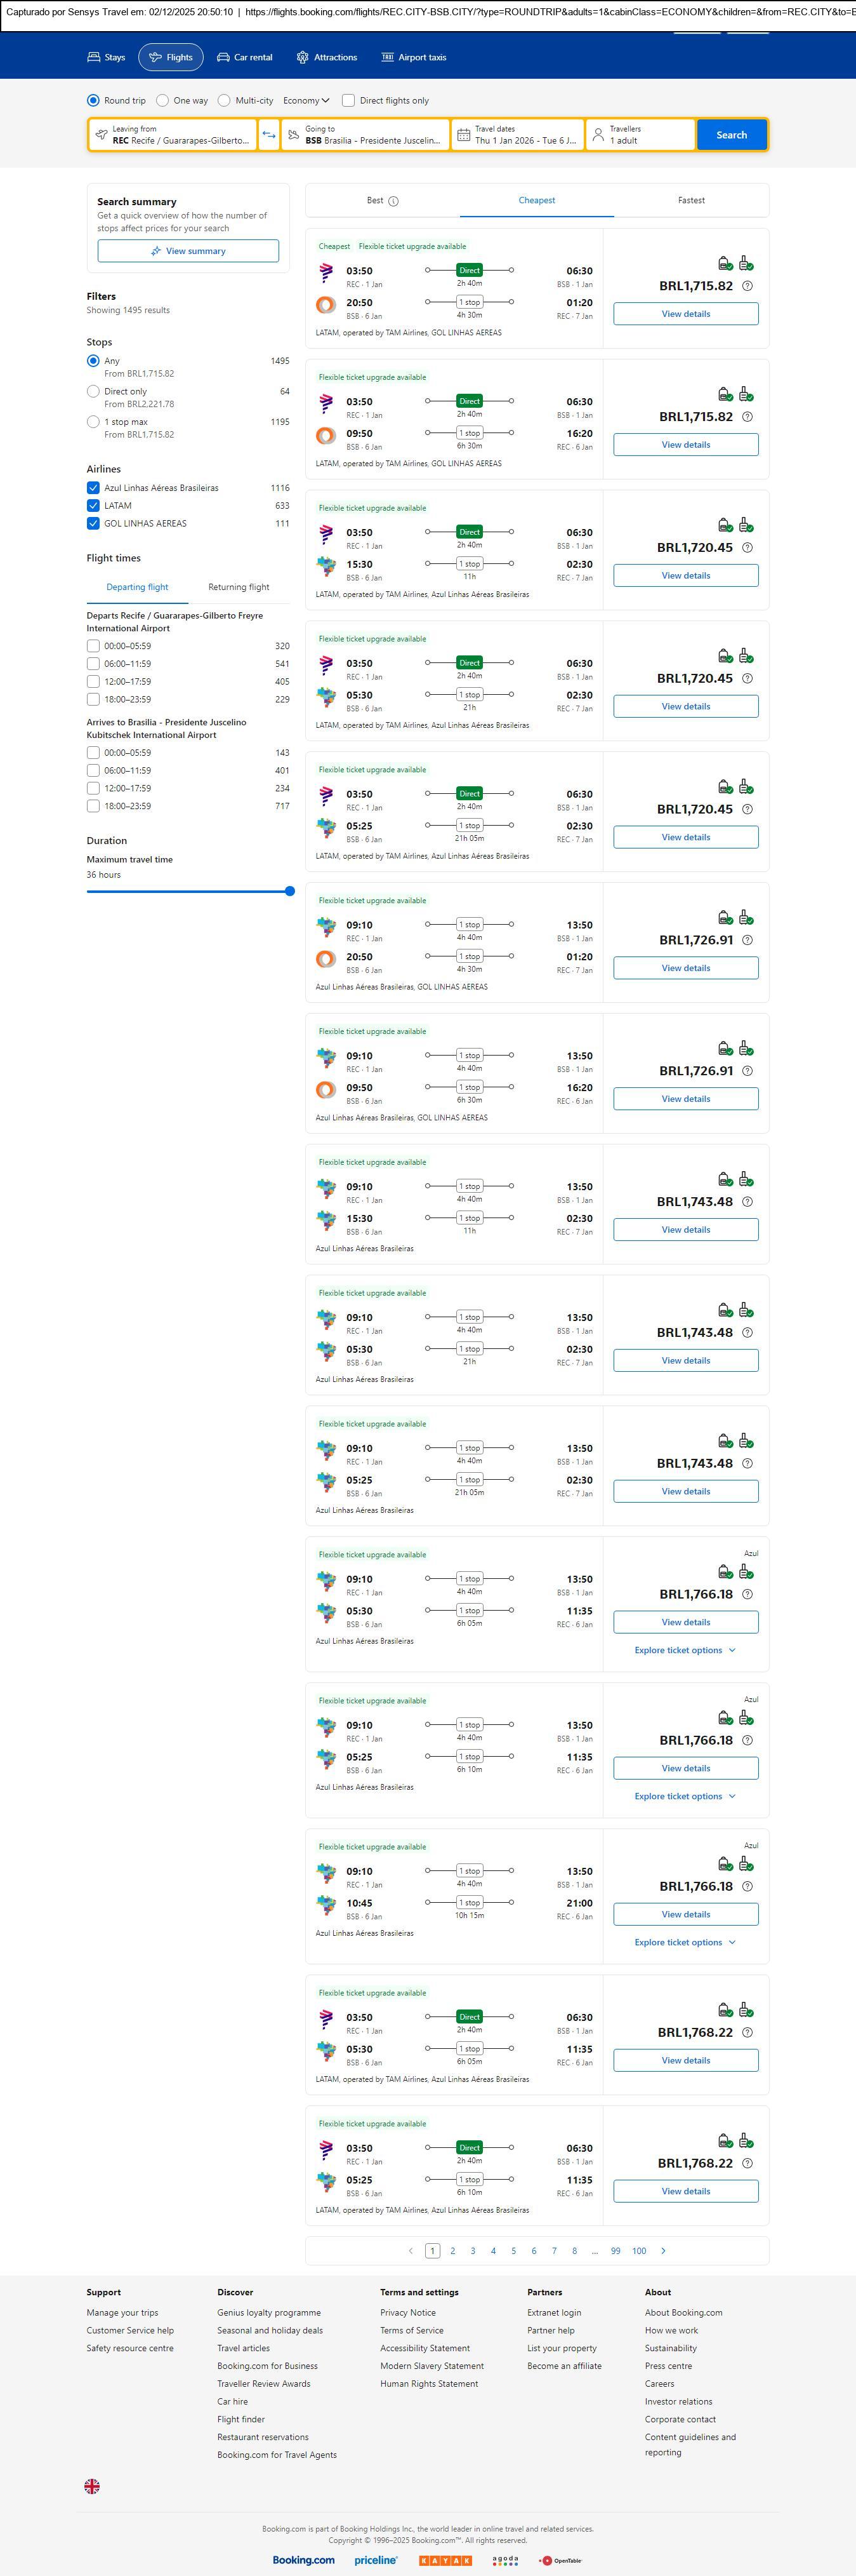Screen dimensions: 856x2576
Task: Click the previous page arrow in pagination
Action: (411, 2250)
